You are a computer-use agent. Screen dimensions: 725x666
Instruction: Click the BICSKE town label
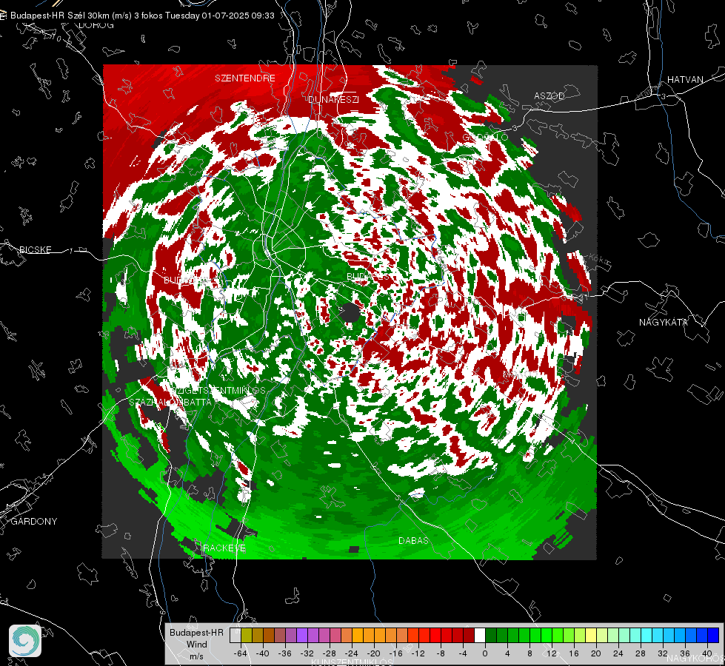pyautogui.click(x=36, y=249)
